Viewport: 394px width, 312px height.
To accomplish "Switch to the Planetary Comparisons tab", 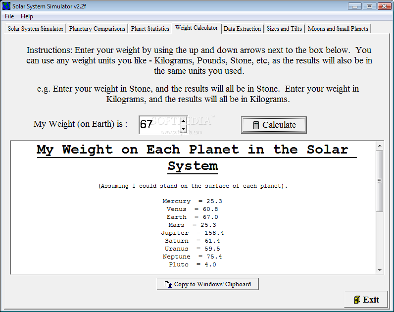I will [x=97, y=29].
